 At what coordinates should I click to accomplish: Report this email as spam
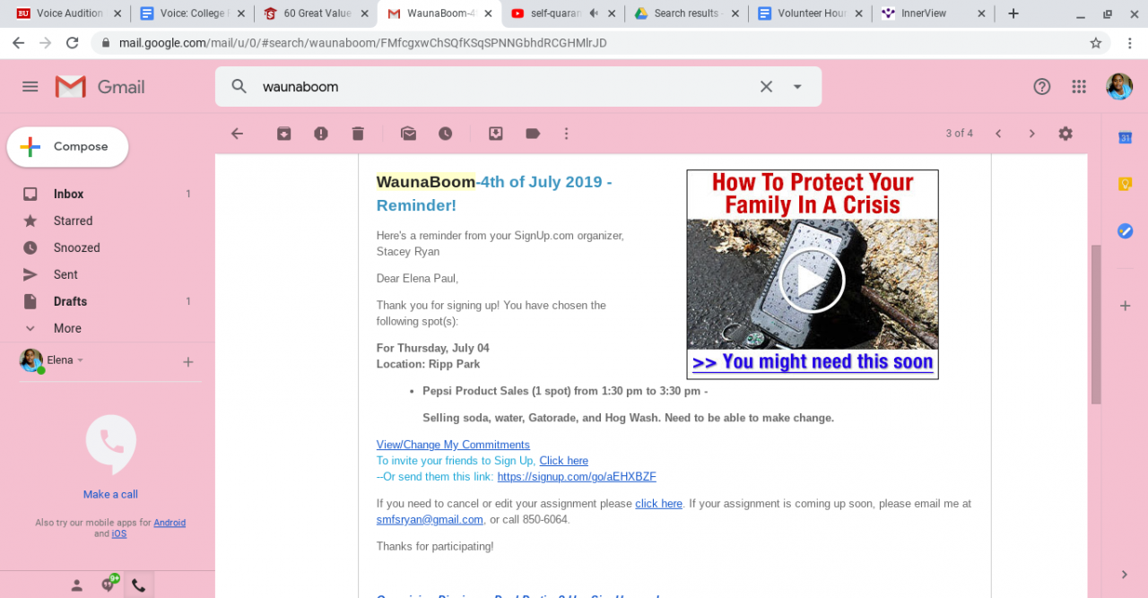point(321,134)
